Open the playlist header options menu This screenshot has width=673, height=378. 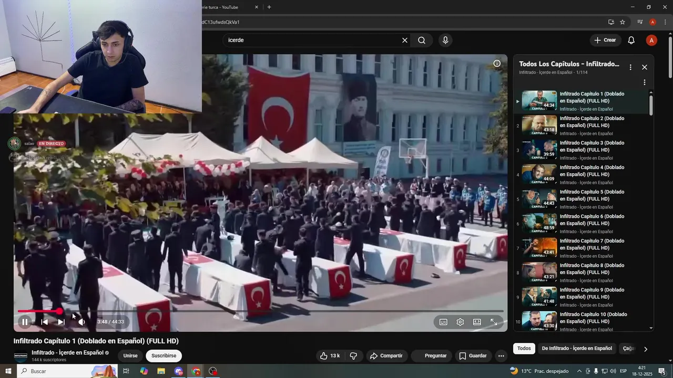pyautogui.click(x=630, y=67)
